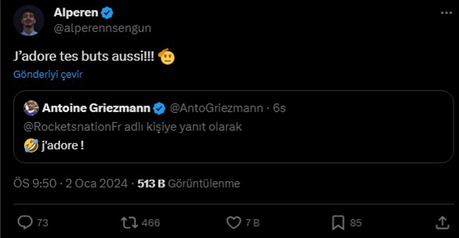Open Alperen's profile picture
Image resolution: width=459 pixels, height=238 pixels.
[28, 20]
